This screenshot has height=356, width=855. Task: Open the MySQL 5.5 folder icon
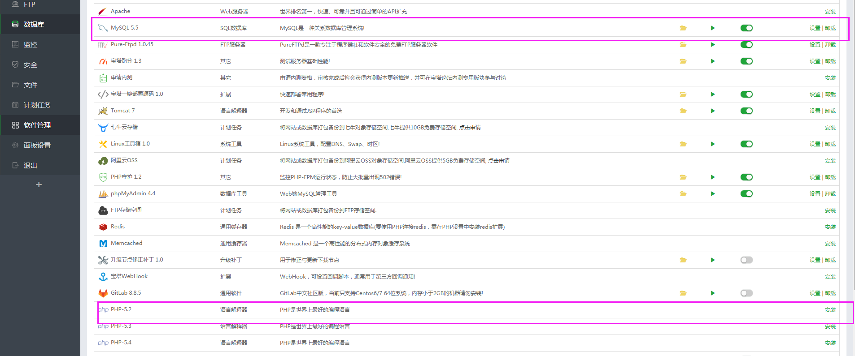click(x=683, y=28)
